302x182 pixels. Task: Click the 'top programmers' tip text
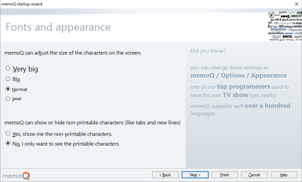pos(244,87)
